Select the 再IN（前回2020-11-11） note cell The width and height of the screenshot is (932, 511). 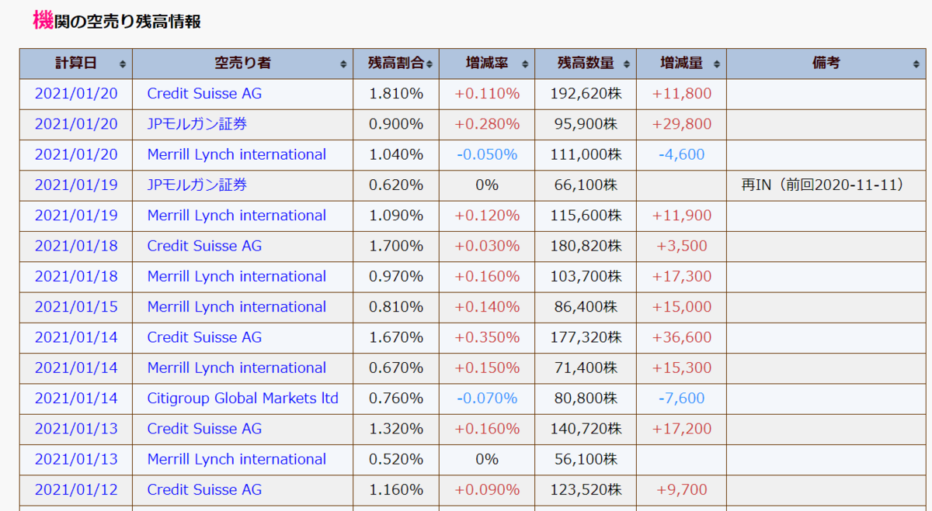826,185
